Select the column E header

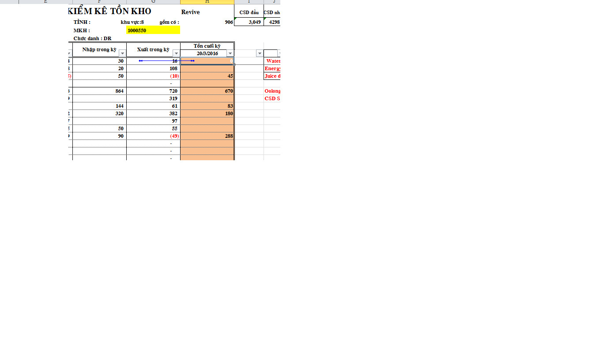tap(45, 2)
